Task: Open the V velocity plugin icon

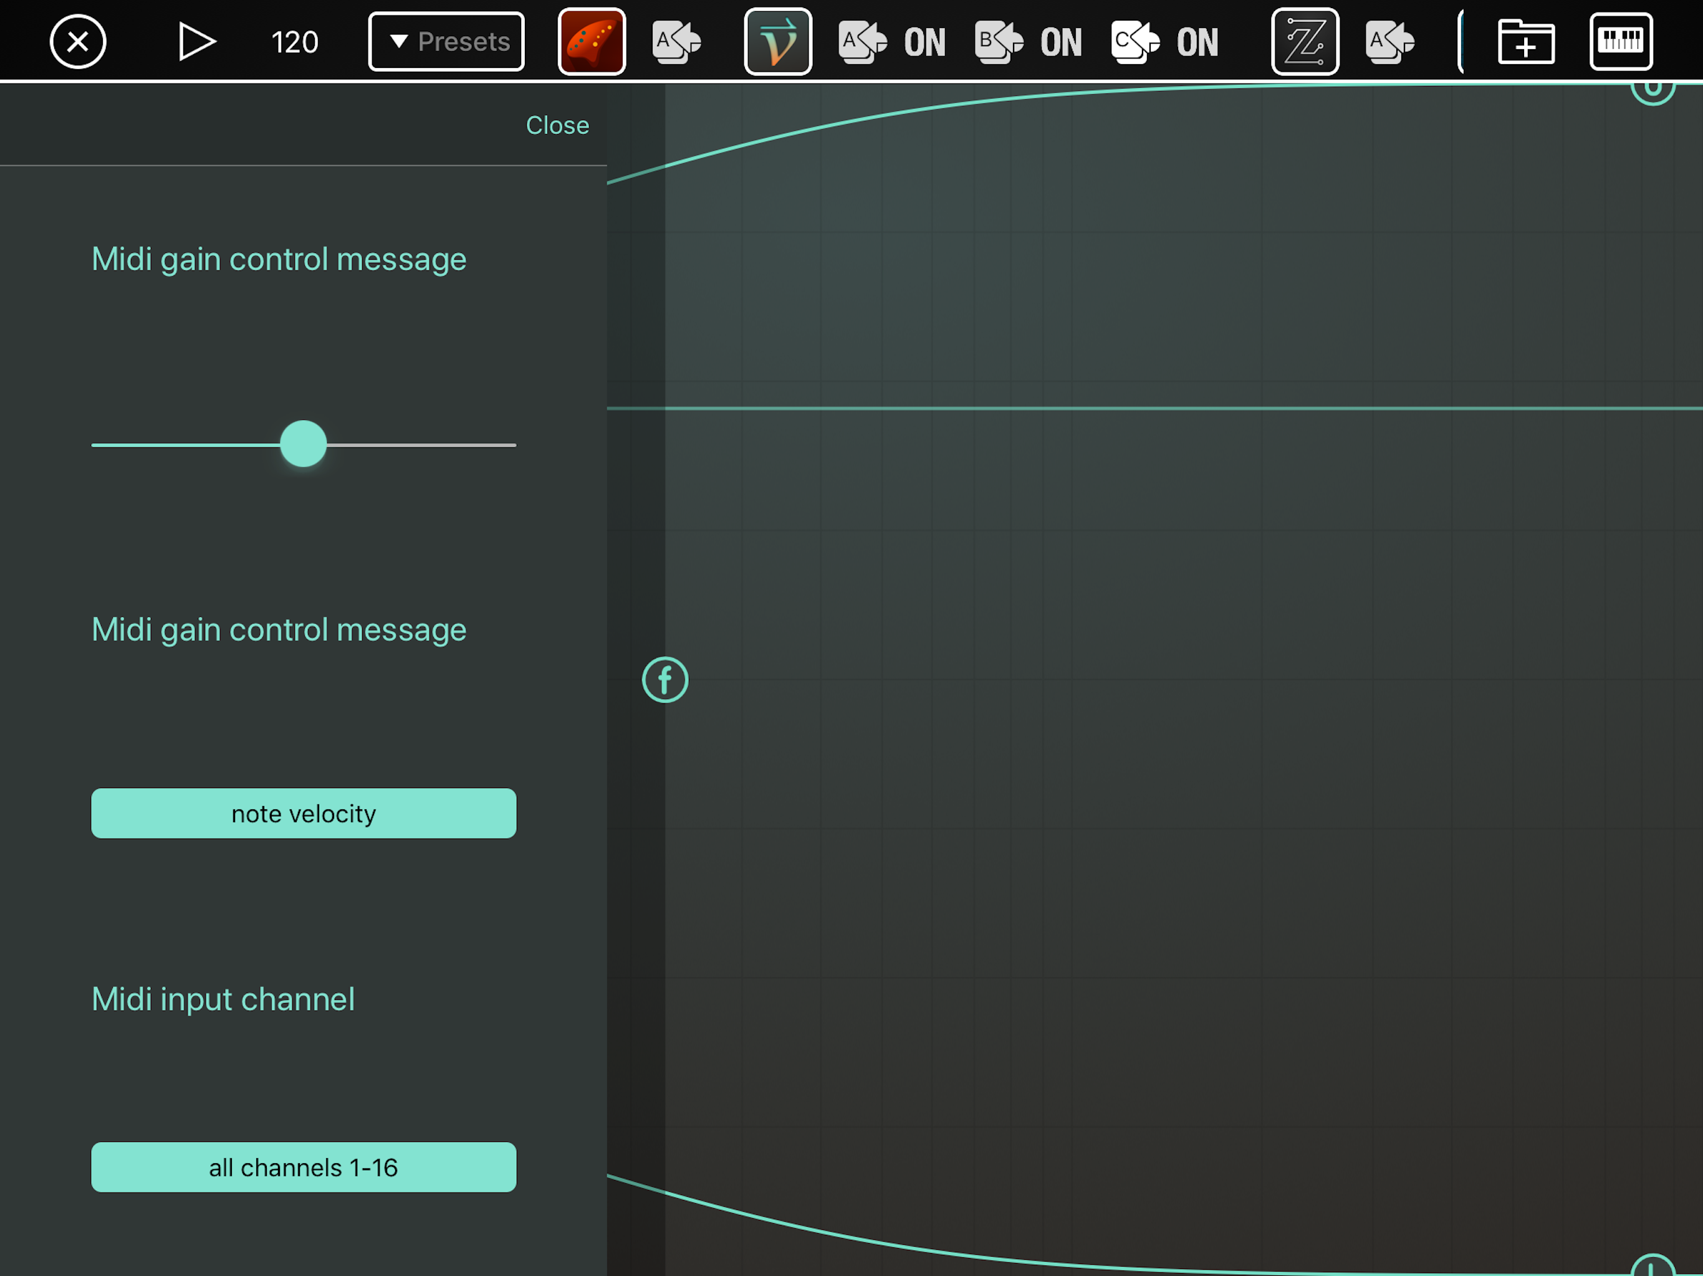Action: click(777, 42)
